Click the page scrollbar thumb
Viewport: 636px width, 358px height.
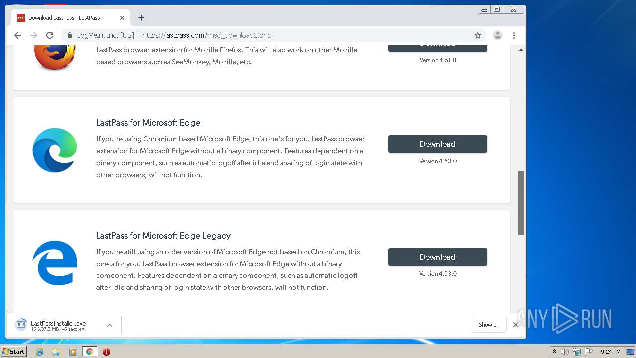(x=521, y=202)
